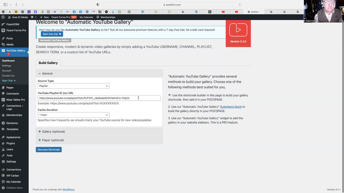
Task: Click the WordPress logo in admin bar
Action: pos(3,17)
